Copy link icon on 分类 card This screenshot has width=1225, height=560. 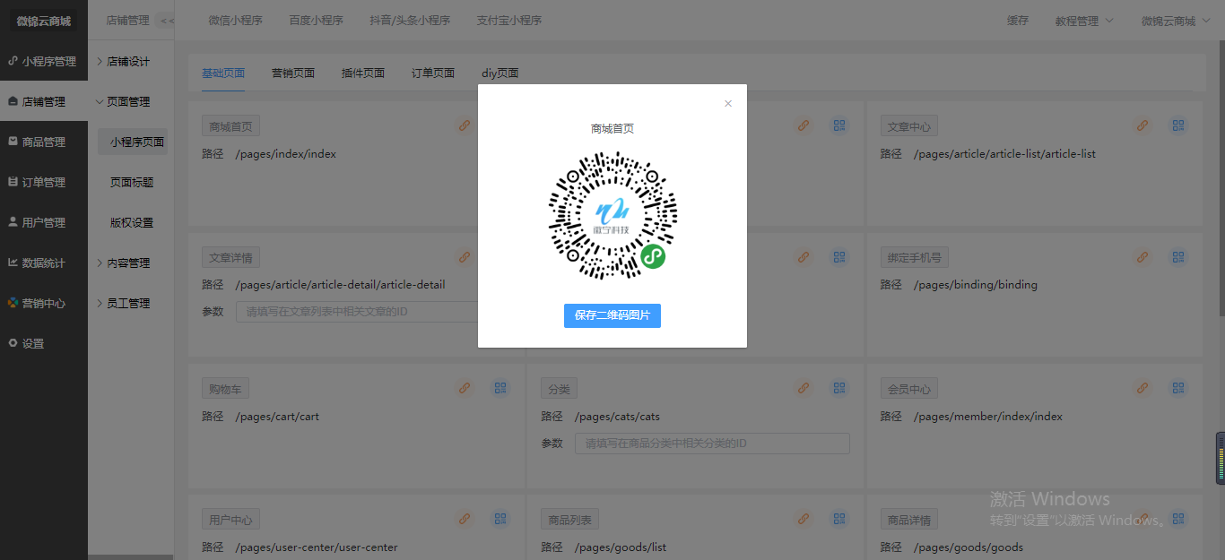pos(804,389)
